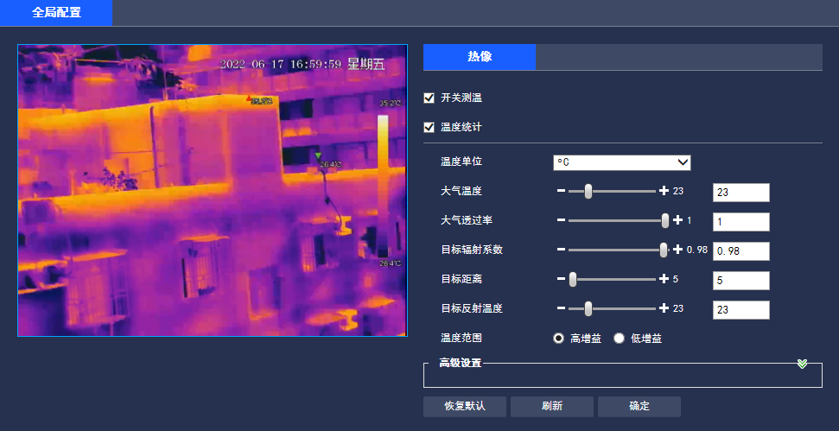This screenshot has height=431, width=839.
Task: Increase 目标距离 with the plus icon
Action: tap(664, 279)
